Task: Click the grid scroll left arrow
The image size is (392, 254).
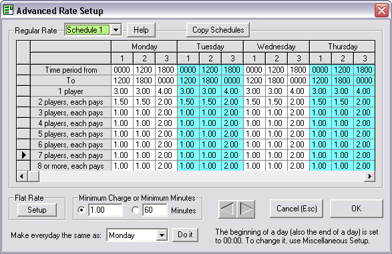Action: point(22,177)
